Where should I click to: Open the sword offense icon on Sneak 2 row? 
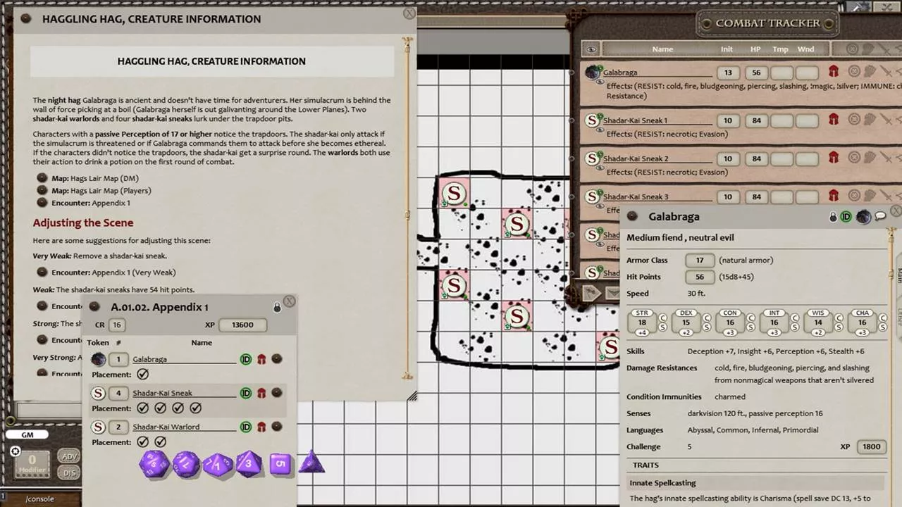coord(886,158)
